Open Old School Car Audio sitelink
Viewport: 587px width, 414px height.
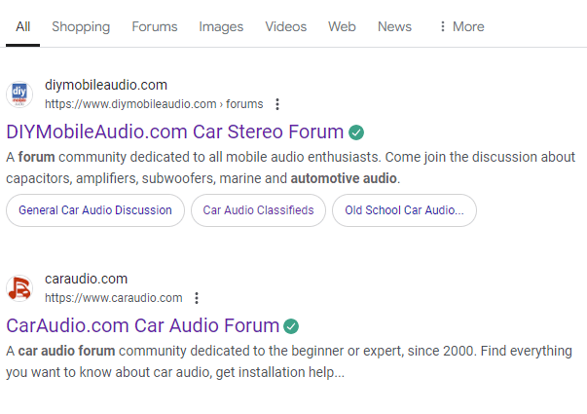pyautogui.click(x=404, y=210)
